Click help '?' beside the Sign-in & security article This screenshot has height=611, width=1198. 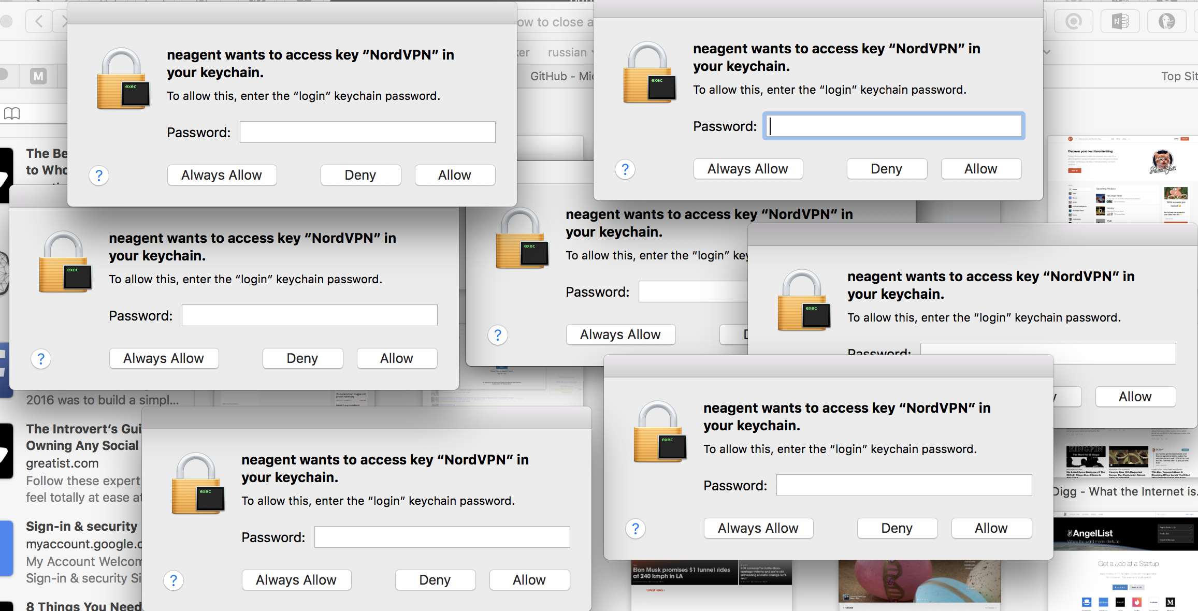coord(174,580)
